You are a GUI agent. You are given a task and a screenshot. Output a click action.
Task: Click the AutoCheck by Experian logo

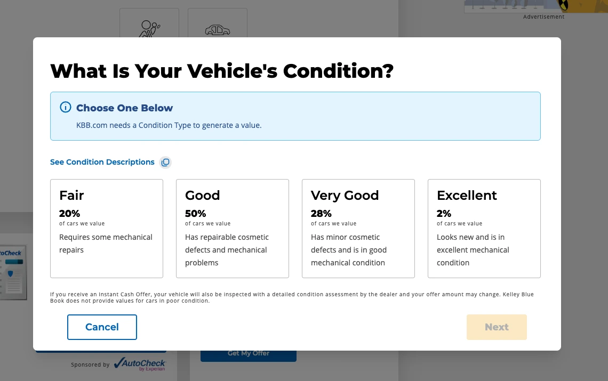pyautogui.click(x=140, y=364)
